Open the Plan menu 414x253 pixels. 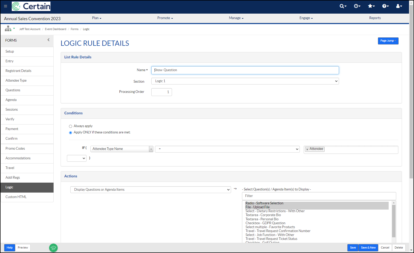(97, 18)
